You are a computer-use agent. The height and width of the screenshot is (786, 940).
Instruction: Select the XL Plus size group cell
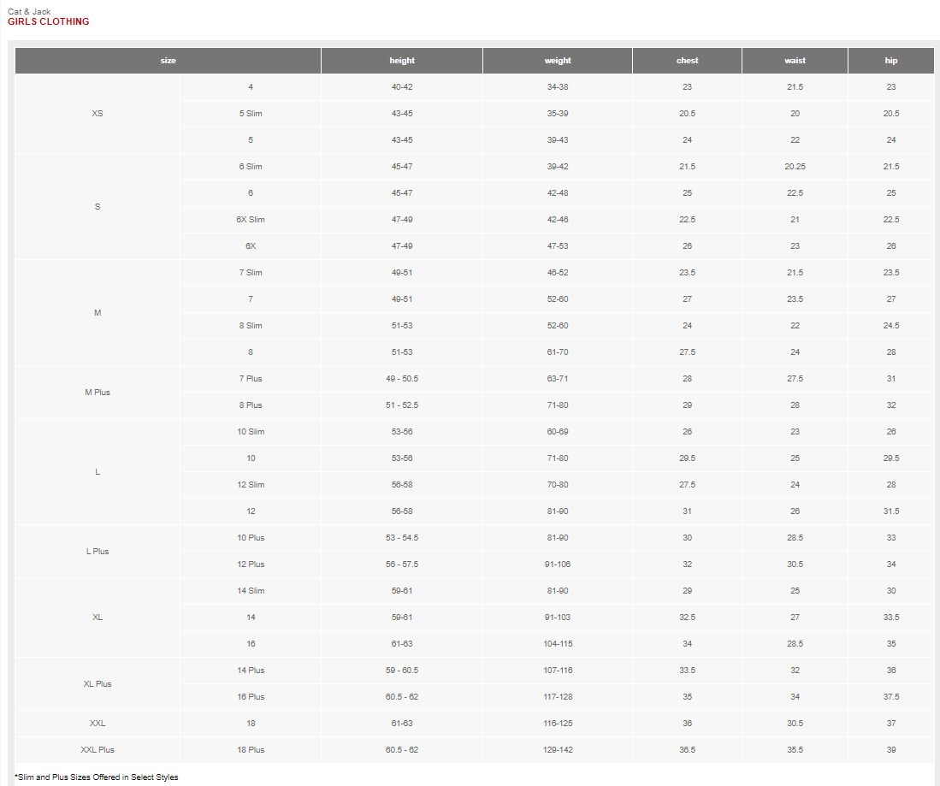click(98, 683)
